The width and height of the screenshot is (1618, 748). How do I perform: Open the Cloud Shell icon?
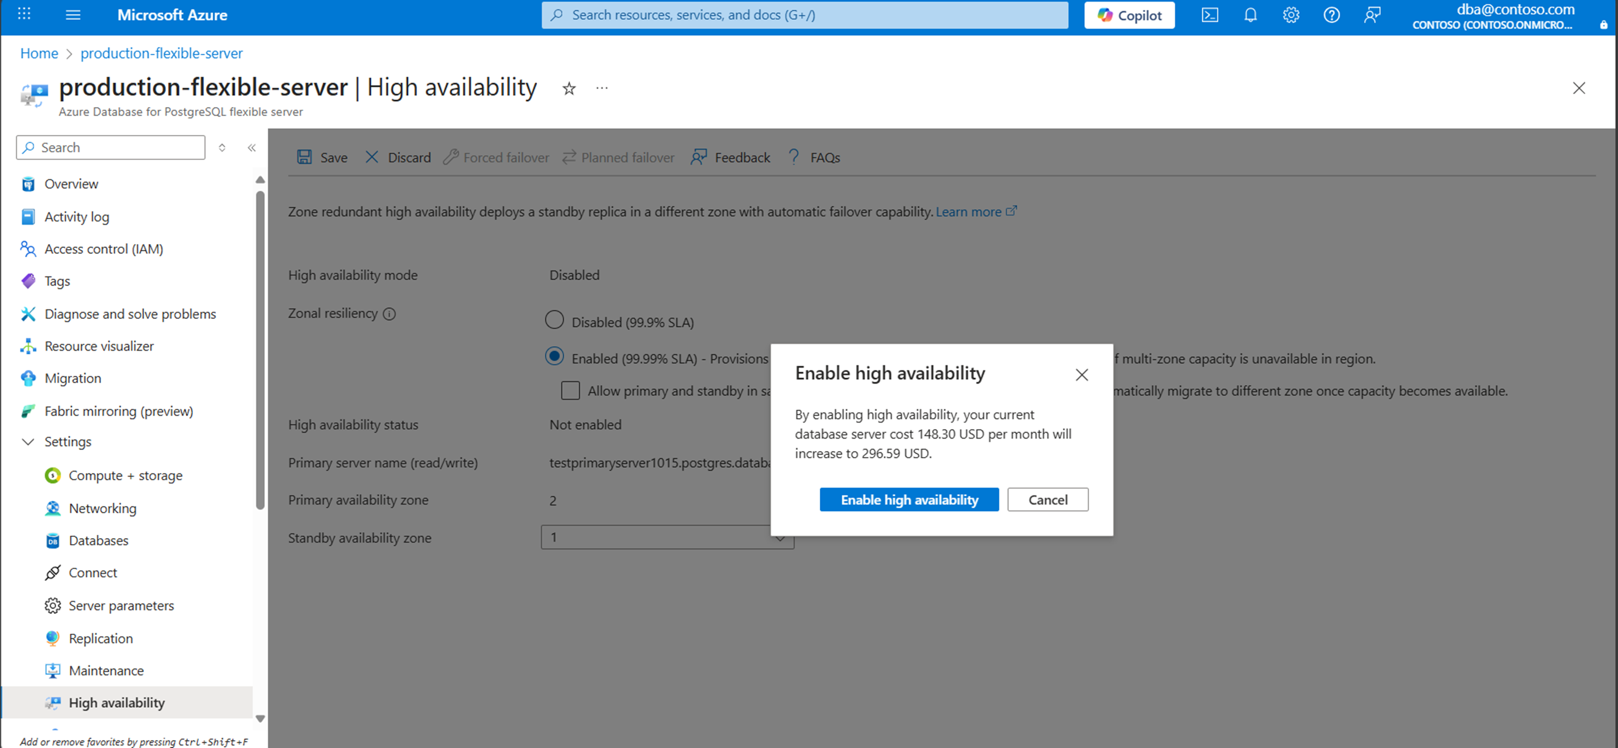coord(1210,15)
